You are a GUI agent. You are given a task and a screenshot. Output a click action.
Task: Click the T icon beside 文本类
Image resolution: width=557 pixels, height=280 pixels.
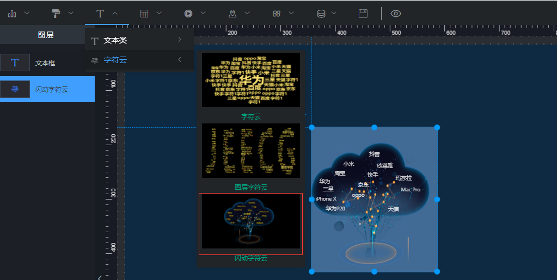95,41
